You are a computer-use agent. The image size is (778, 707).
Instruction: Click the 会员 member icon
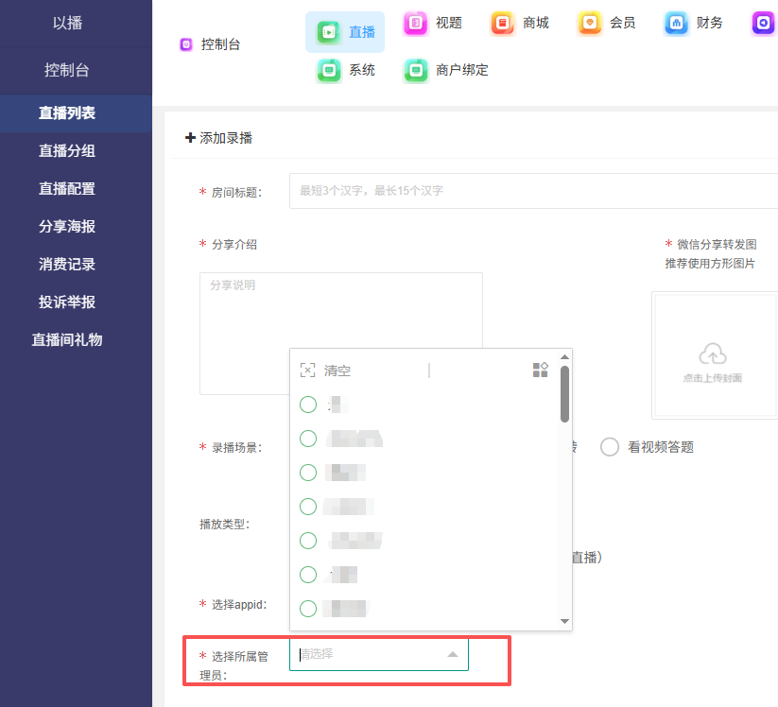(590, 24)
